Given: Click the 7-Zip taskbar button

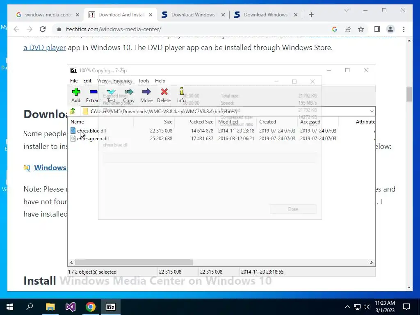Looking at the screenshot, I should (111, 307).
